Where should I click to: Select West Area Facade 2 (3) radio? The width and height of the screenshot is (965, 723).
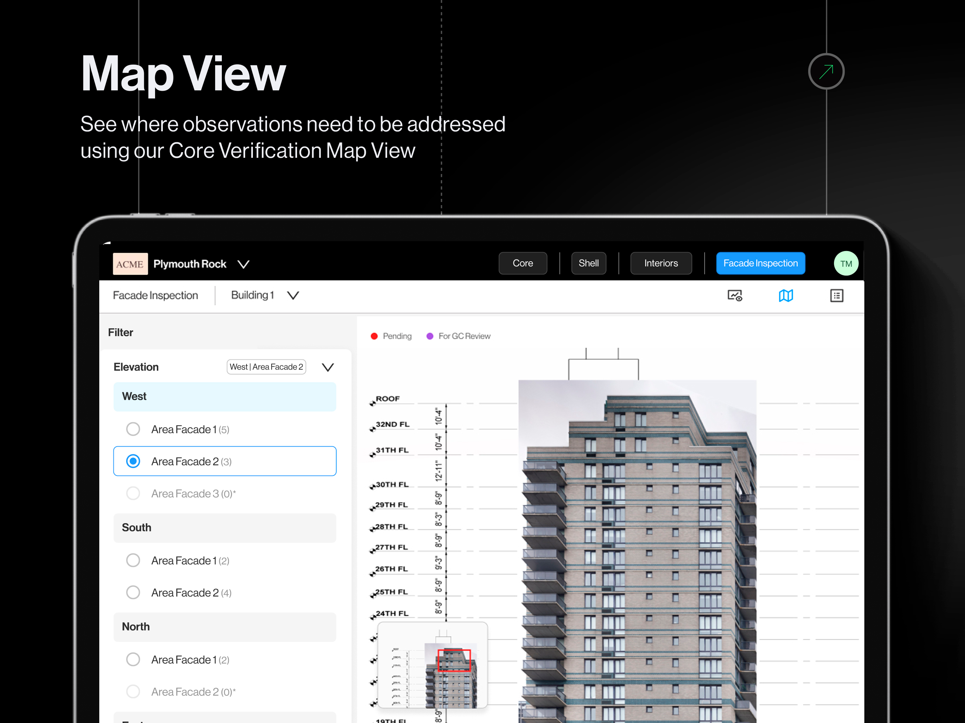click(x=133, y=461)
